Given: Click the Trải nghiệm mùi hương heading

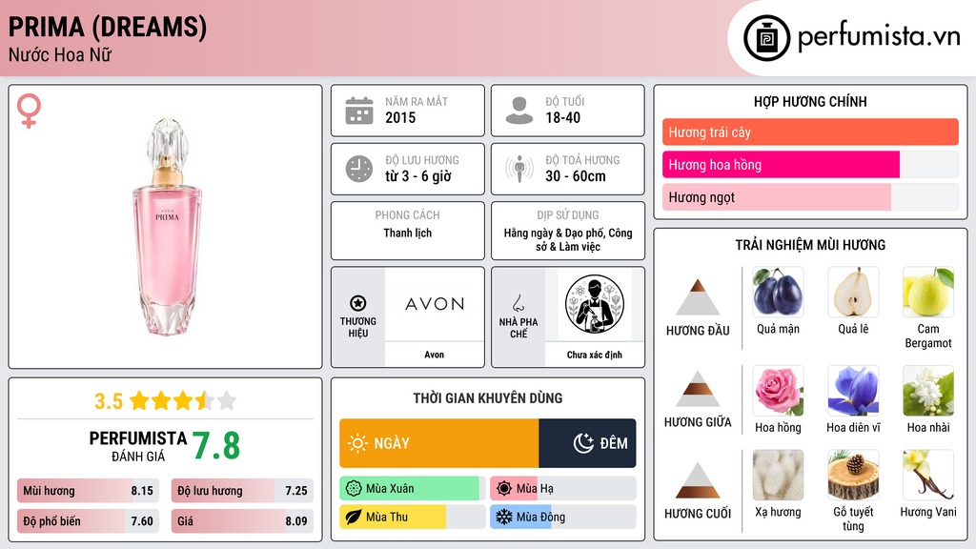Looking at the screenshot, I should click(x=810, y=245).
